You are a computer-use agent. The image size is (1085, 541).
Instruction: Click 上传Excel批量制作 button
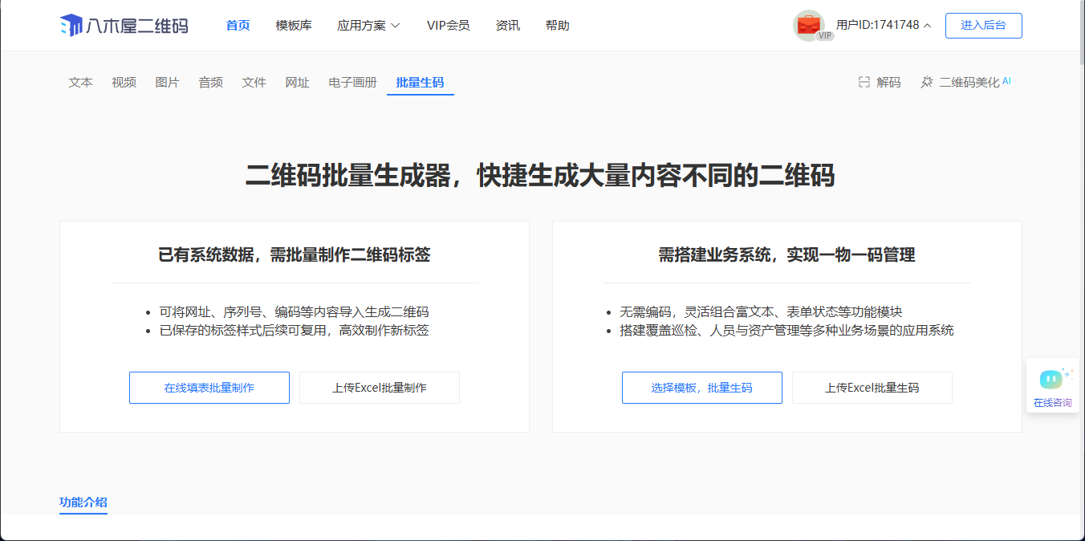(x=380, y=388)
